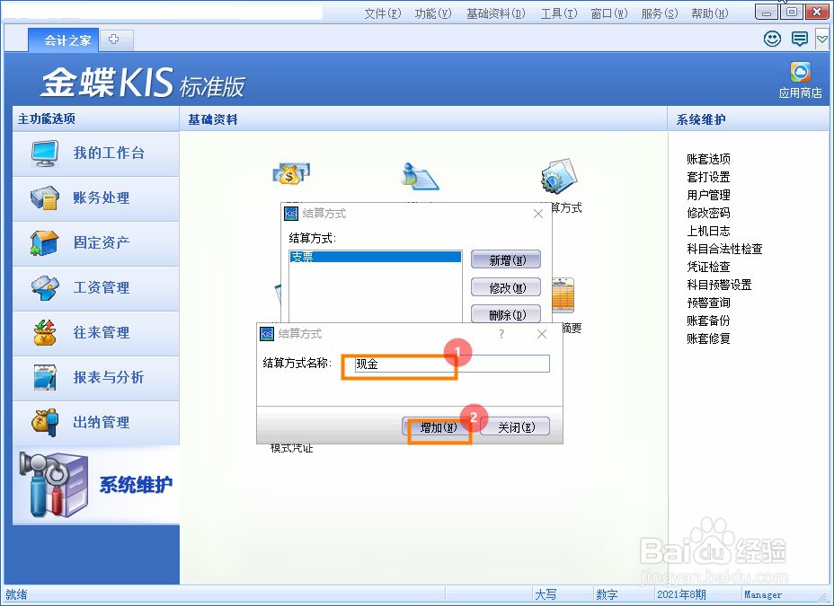Open 上机日志 link
Viewport: 834px width, 606px height.
708,231
